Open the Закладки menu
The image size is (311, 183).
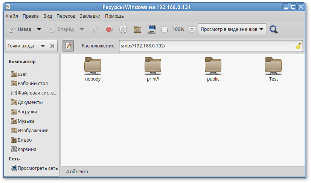[90, 16]
